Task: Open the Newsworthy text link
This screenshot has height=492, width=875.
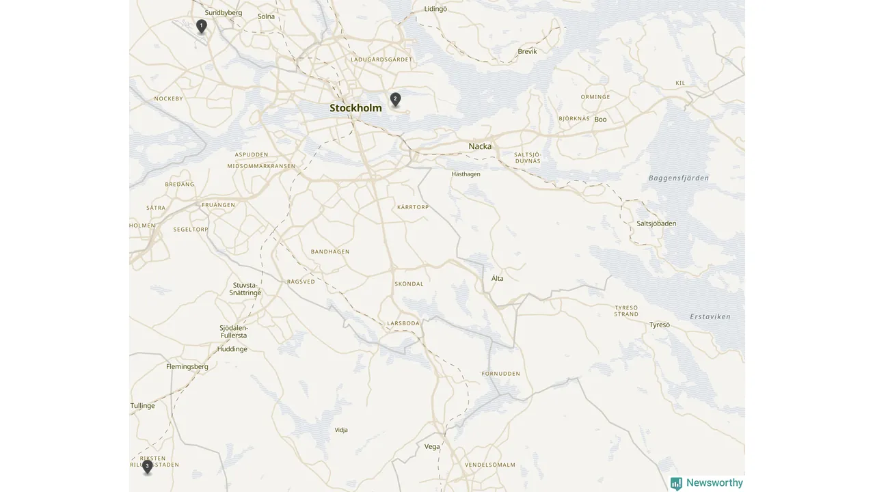Action: point(714,482)
